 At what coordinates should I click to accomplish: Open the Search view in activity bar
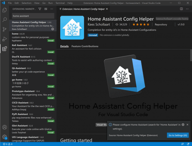5,20
